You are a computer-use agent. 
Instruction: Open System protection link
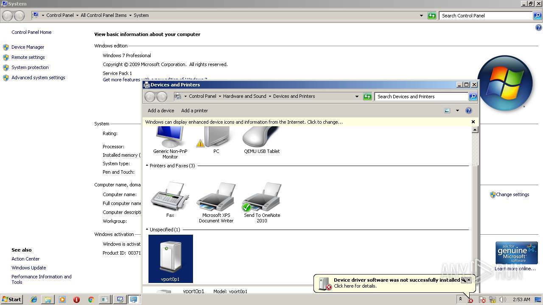click(x=30, y=67)
